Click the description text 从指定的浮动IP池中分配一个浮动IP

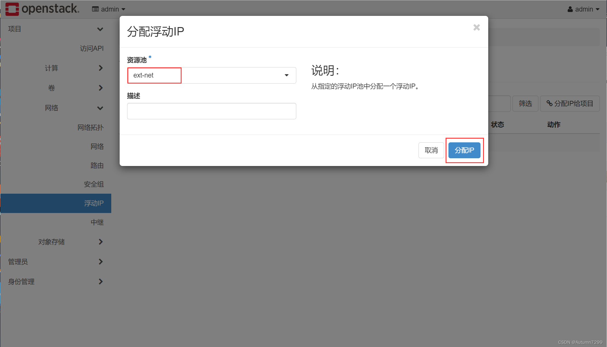pyautogui.click(x=365, y=86)
